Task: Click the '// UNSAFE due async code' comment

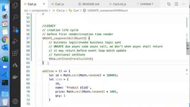Action: 106,46
